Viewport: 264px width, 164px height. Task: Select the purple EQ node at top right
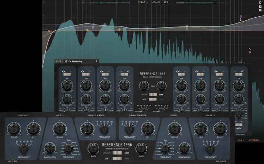pyautogui.click(x=241, y=16)
